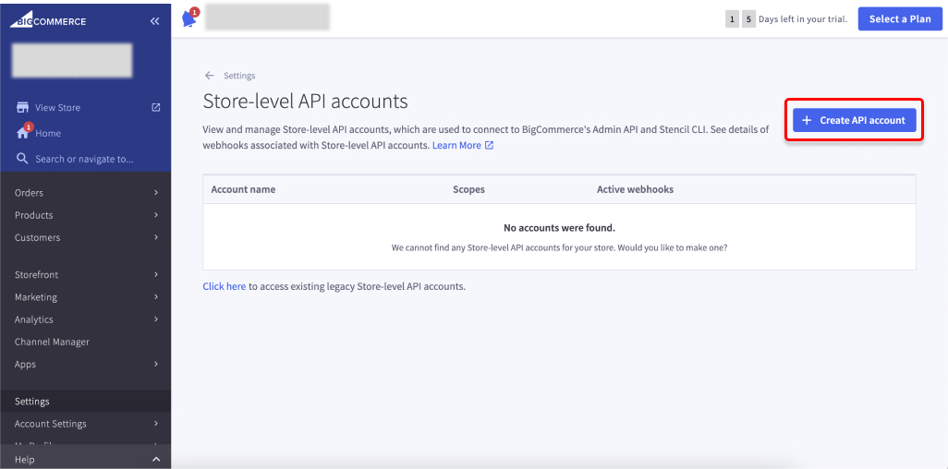Open Products in the sidebar
Screen dimensions: 948x469
(34, 215)
